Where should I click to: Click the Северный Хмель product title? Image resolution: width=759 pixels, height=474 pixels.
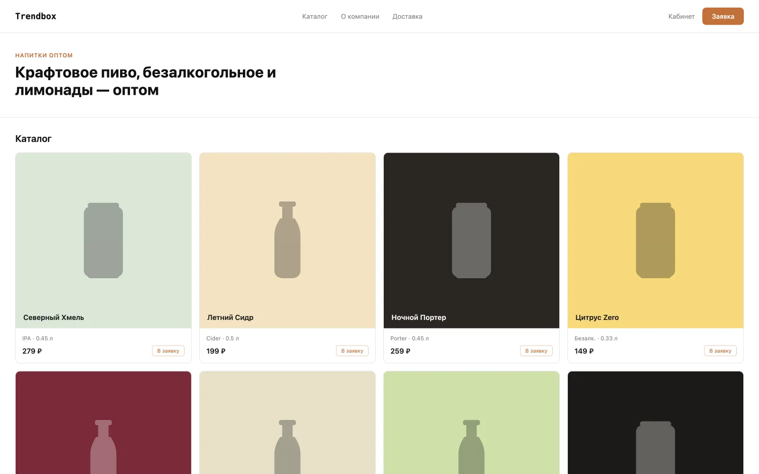click(54, 318)
